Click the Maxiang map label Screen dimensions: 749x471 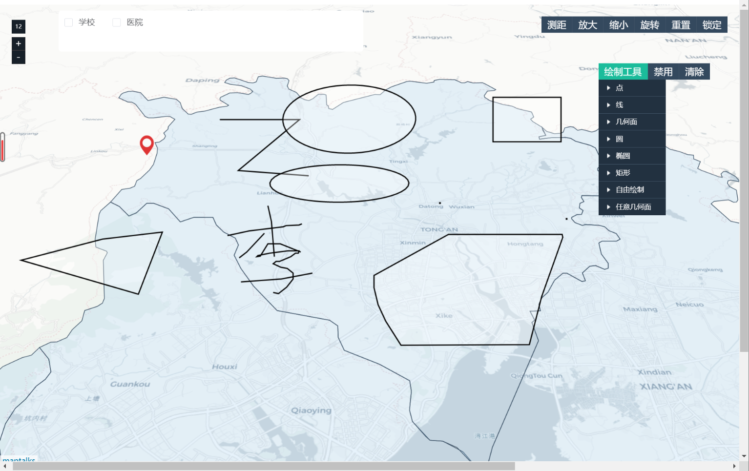pos(640,309)
